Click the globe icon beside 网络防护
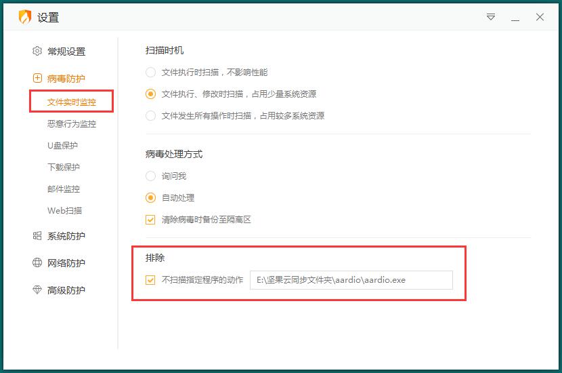562x373 pixels. (x=37, y=262)
